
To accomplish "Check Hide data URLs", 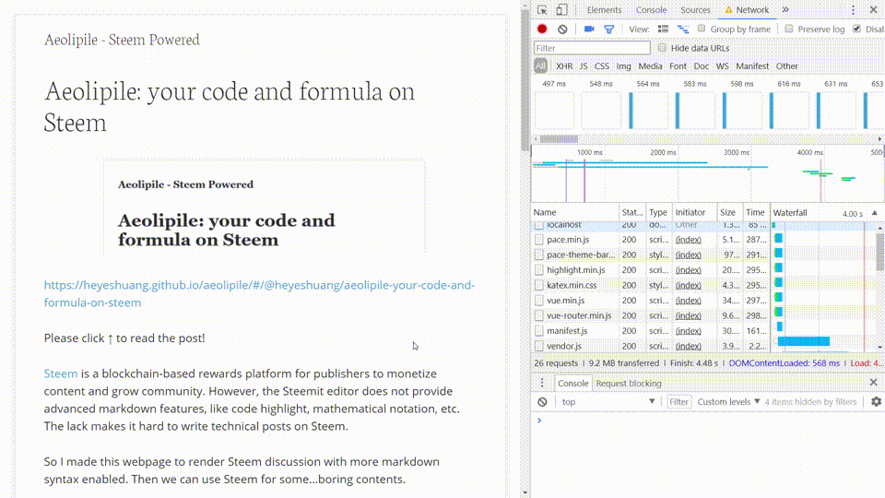I will [662, 47].
